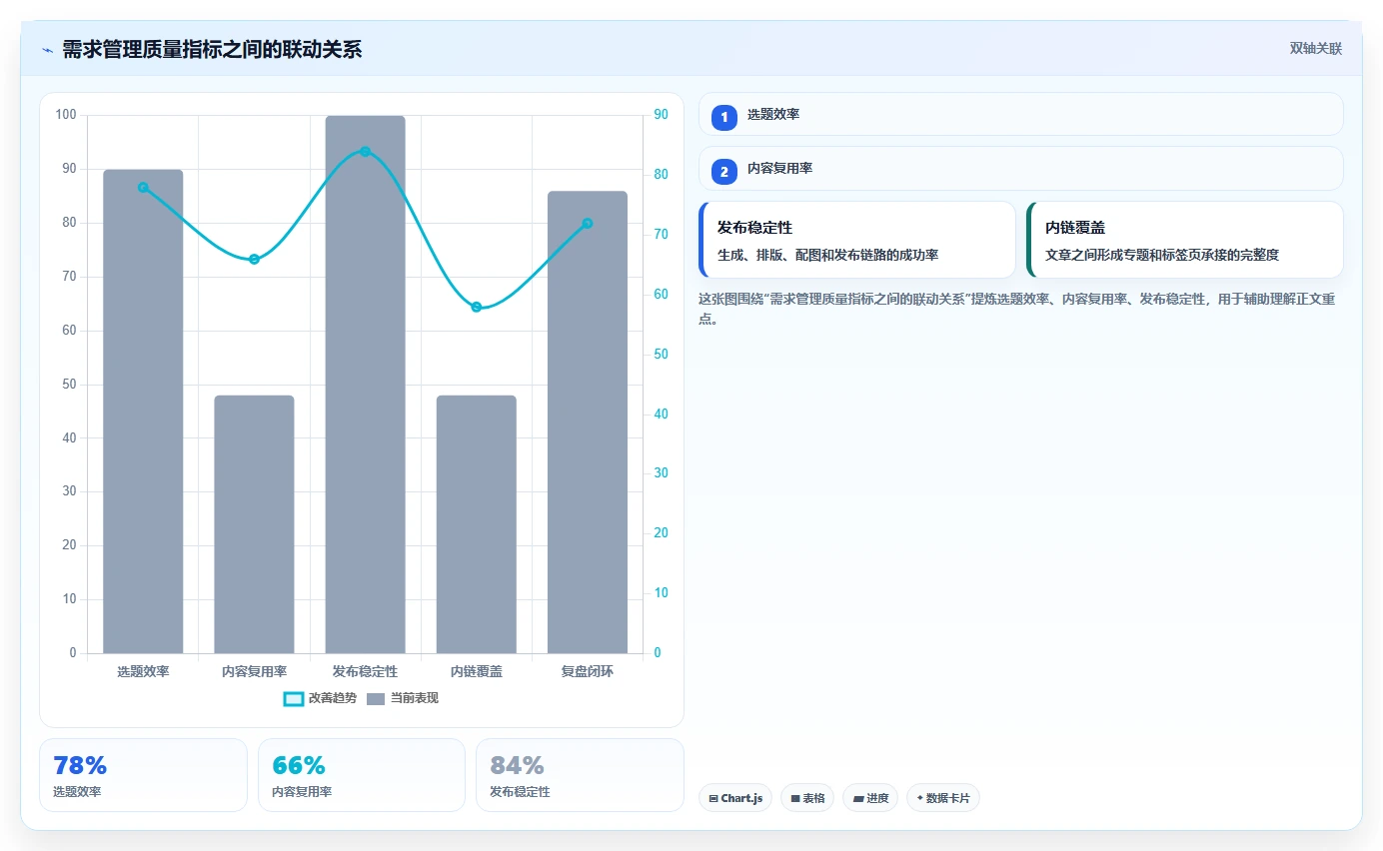This screenshot has width=1383, height=851.
Task: Click the 双轴关联 label in header
Action: (1315, 48)
